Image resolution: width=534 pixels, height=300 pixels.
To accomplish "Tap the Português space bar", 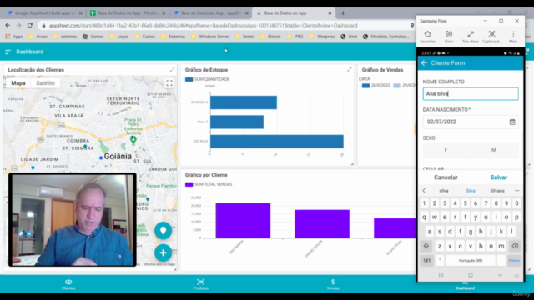I will pyautogui.click(x=471, y=261).
